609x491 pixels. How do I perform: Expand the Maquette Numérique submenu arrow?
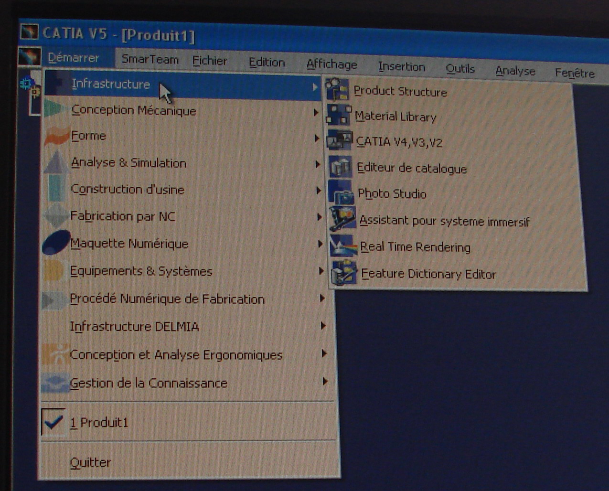pos(320,244)
